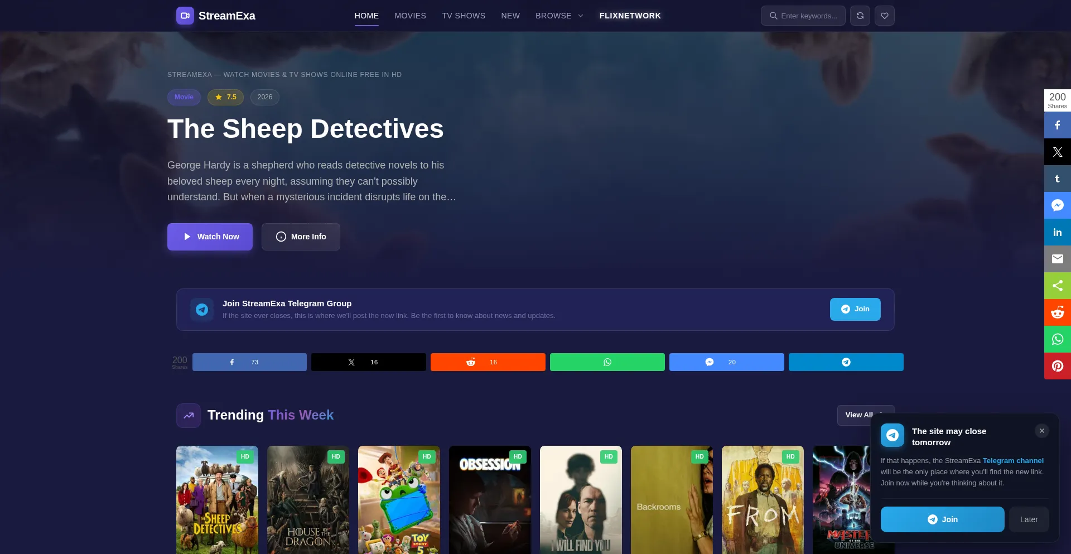This screenshot has width=1071, height=554.
Task: Click Later button in the popup
Action: pos(1029,519)
